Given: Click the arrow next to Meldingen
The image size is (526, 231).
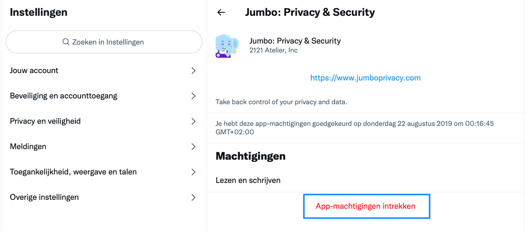Looking at the screenshot, I should click(193, 147).
